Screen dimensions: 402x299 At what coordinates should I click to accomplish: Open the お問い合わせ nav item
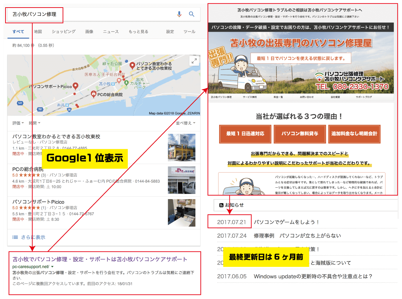click(x=307, y=97)
